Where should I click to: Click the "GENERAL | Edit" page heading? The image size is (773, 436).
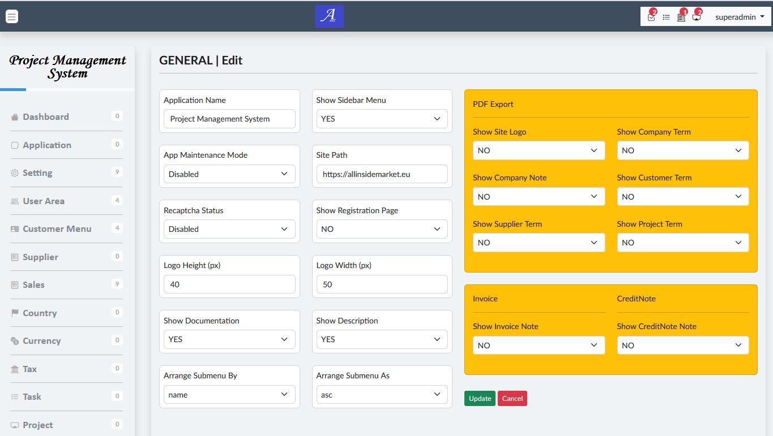[x=201, y=61]
